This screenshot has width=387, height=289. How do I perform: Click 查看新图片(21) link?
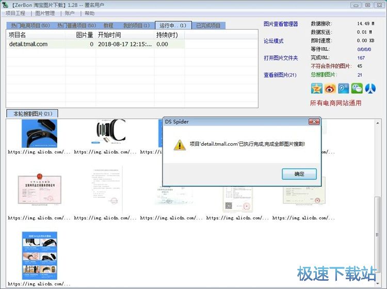coord(280,75)
